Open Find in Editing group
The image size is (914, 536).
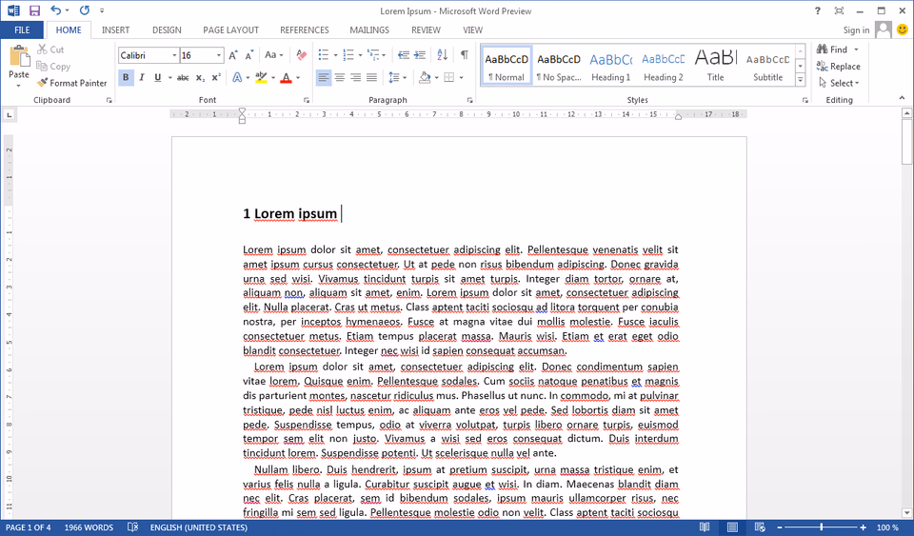832,50
